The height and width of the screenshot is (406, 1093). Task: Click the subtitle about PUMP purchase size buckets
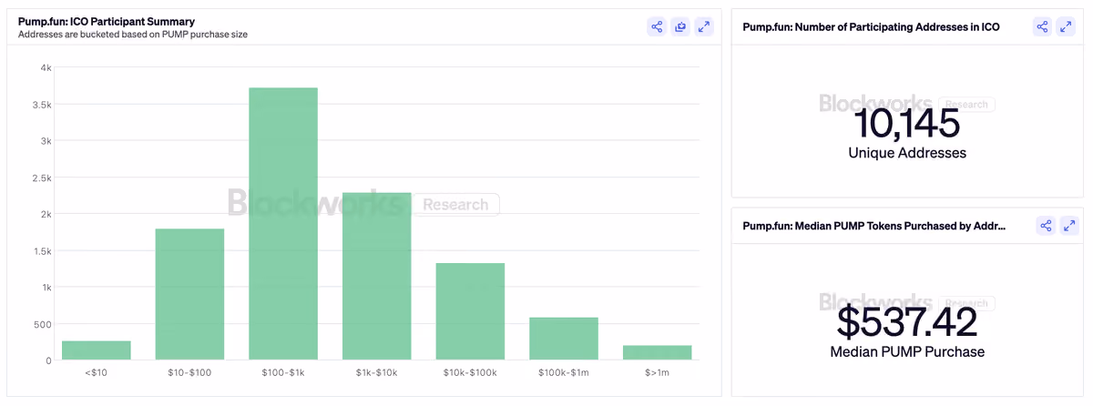pos(133,35)
